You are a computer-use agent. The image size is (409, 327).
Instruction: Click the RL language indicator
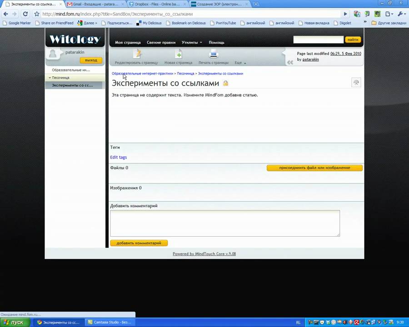click(x=298, y=322)
